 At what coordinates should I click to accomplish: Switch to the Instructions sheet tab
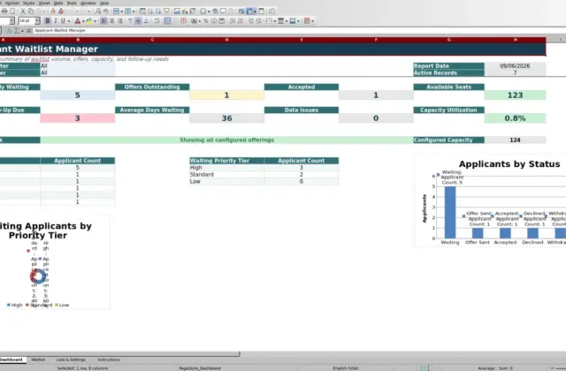[108, 360]
